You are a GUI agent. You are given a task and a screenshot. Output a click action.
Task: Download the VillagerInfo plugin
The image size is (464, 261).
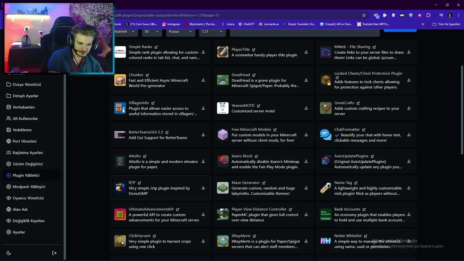click(x=203, y=108)
